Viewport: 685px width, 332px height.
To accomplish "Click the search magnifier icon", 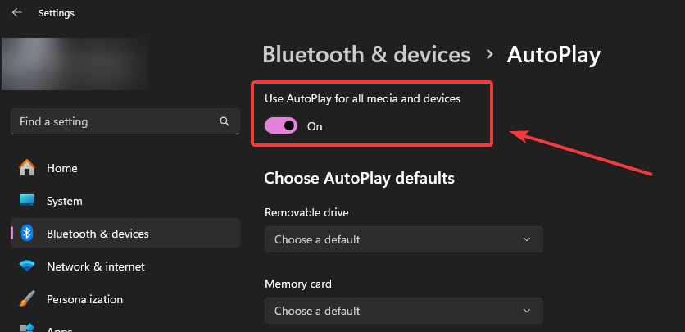I will (225, 121).
